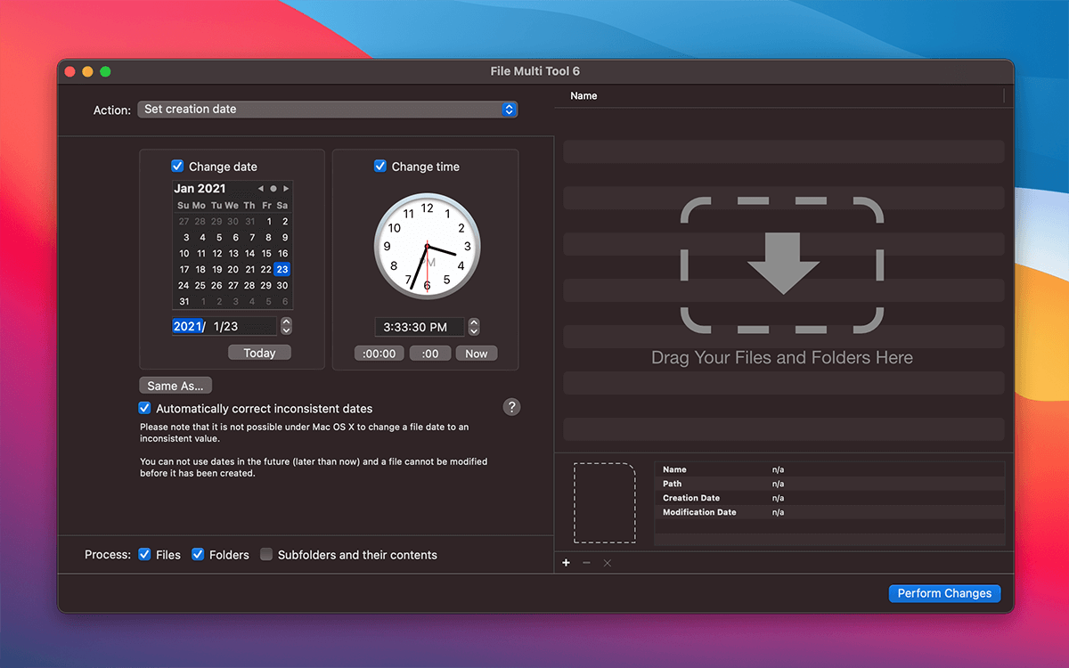Go to the previous month in calendar

click(260, 189)
